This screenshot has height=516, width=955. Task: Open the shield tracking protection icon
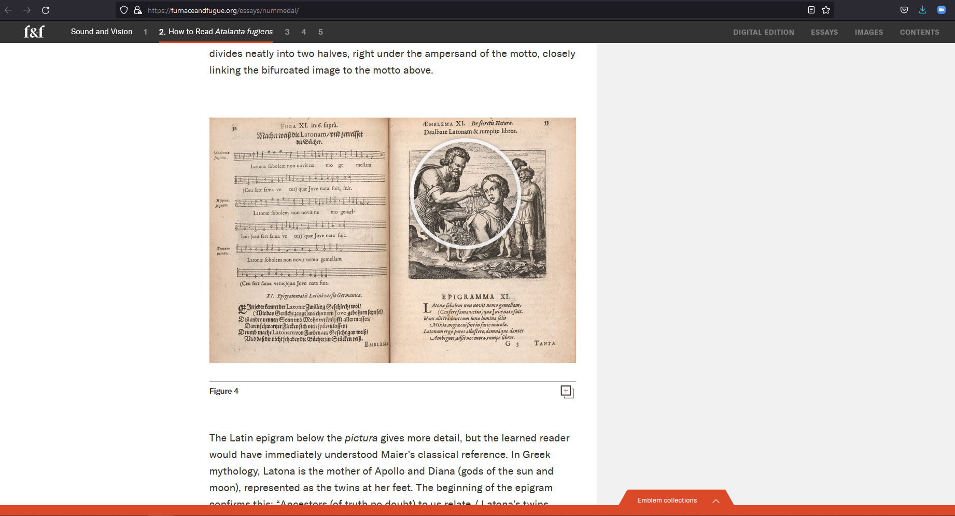pos(124,10)
